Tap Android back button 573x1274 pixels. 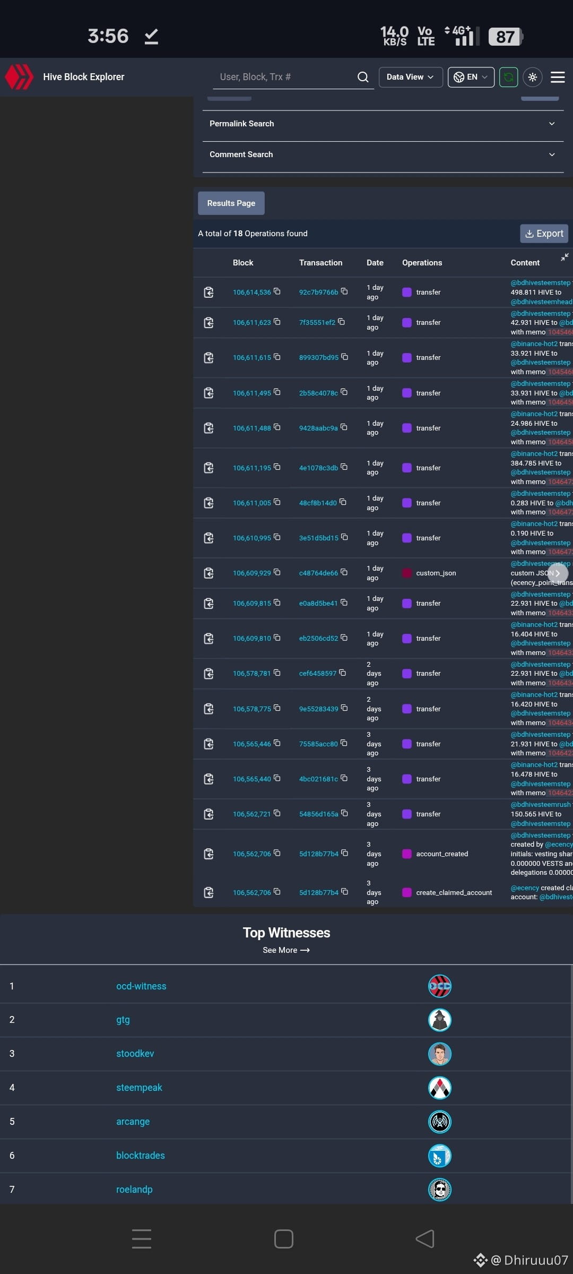point(425,1239)
